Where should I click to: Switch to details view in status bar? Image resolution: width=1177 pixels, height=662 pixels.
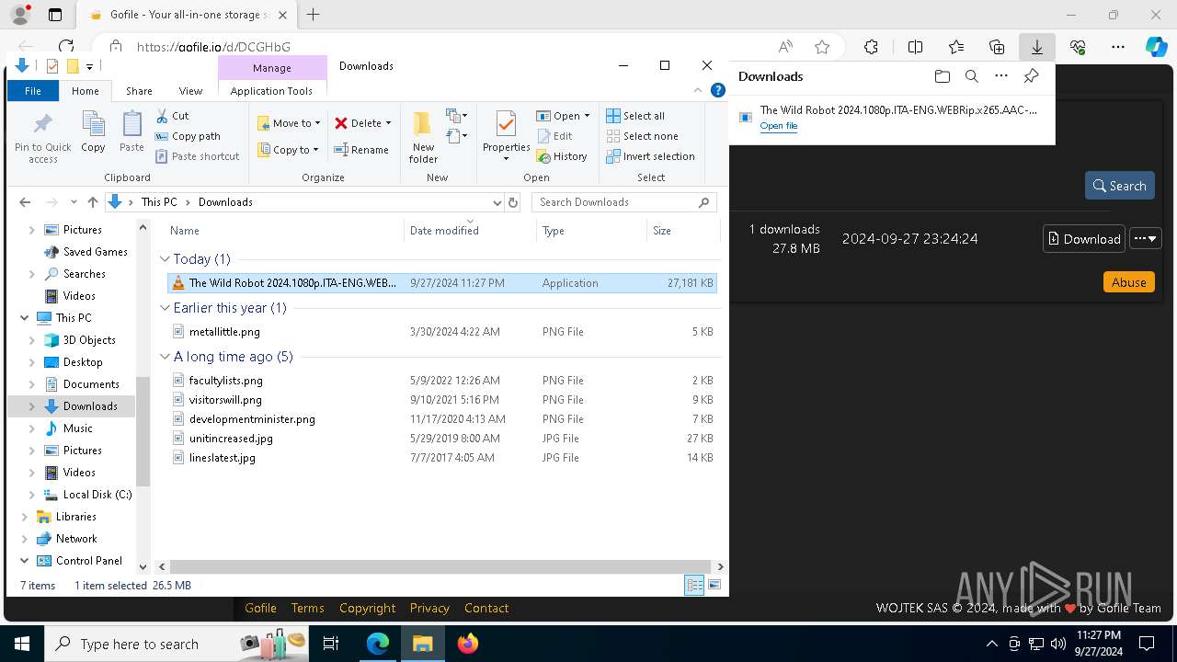pyautogui.click(x=695, y=585)
